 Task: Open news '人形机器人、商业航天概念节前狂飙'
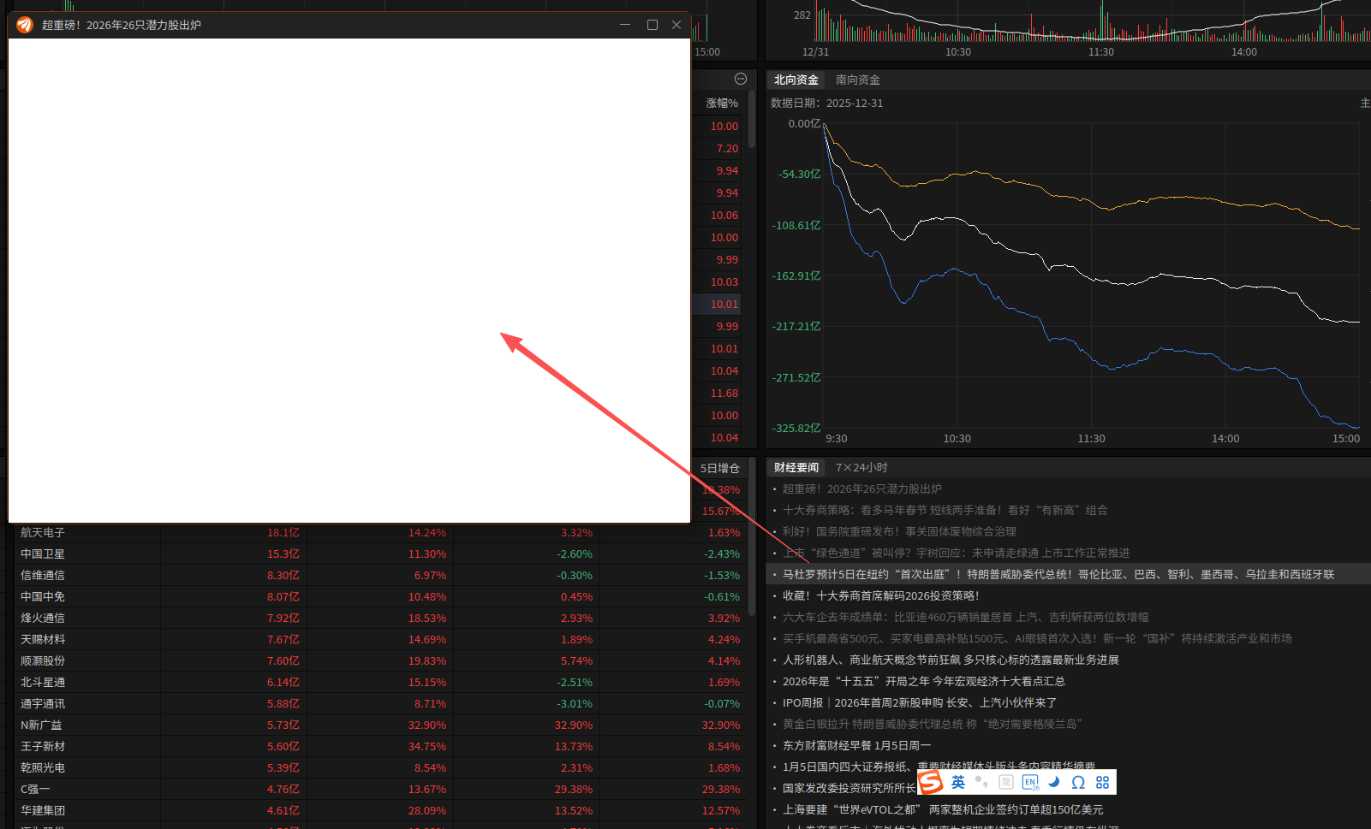click(951, 660)
